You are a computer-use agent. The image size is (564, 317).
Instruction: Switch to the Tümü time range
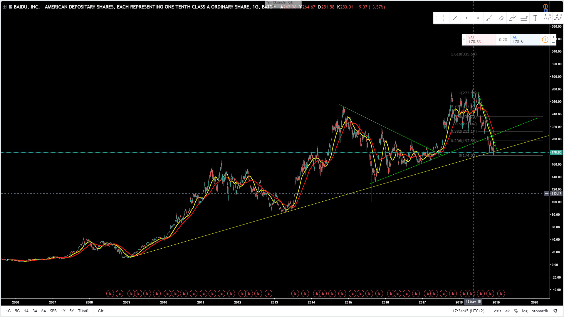83,311
